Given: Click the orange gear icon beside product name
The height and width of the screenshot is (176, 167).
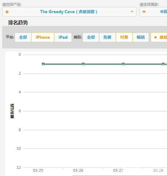Looking at the screenshot, I should coord(7,12).
